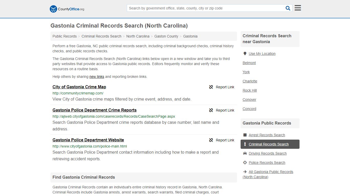Open Charlotte nearby link
The width and height of the screenshot is (350, 196).
click(250, 81)
